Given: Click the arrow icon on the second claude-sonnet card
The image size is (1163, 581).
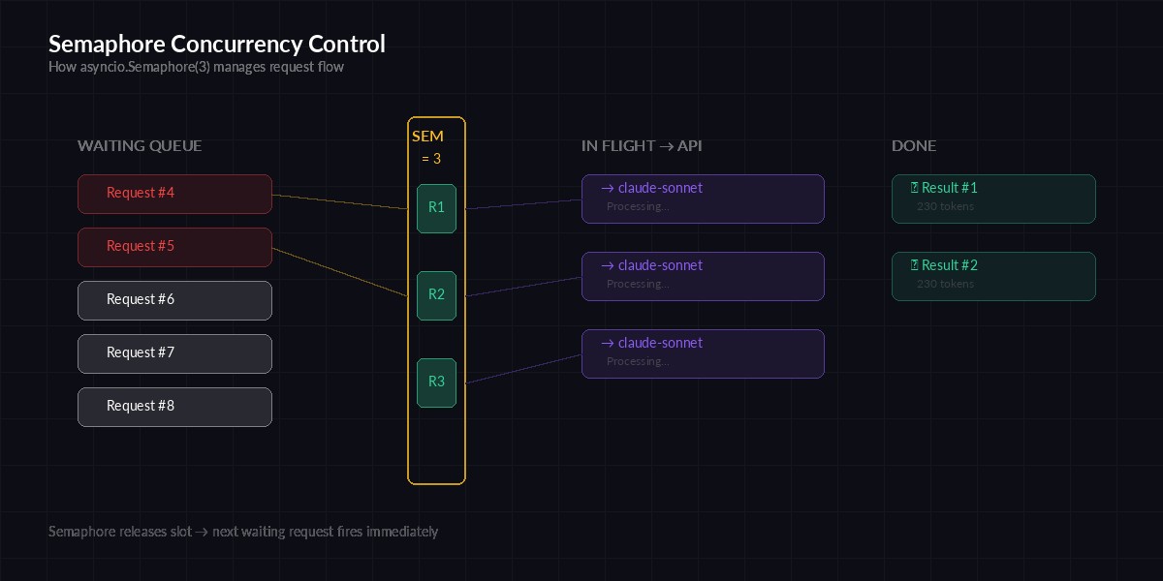Looking at the screenshot, I should [608, 265].
